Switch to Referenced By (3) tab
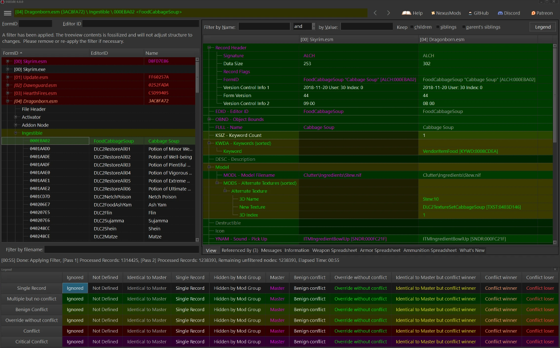560x348 pixels. coord(240,250)
